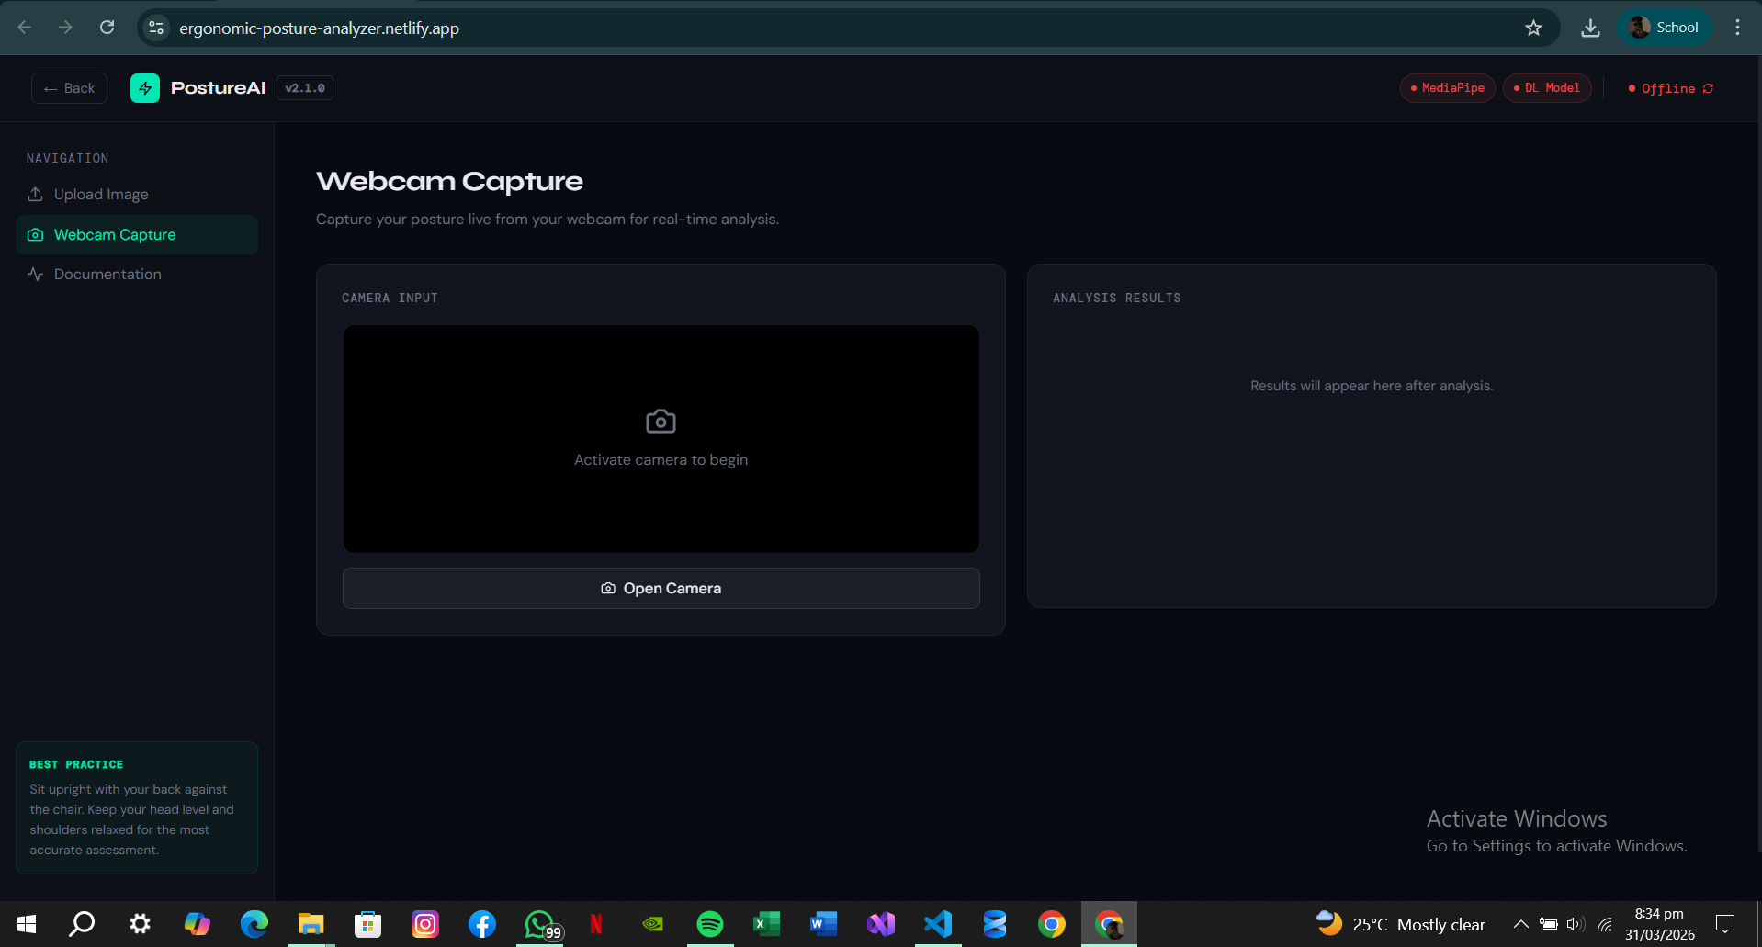1762x947 pixels.
Task: Click the Back button in header
Action: (70, 88)
